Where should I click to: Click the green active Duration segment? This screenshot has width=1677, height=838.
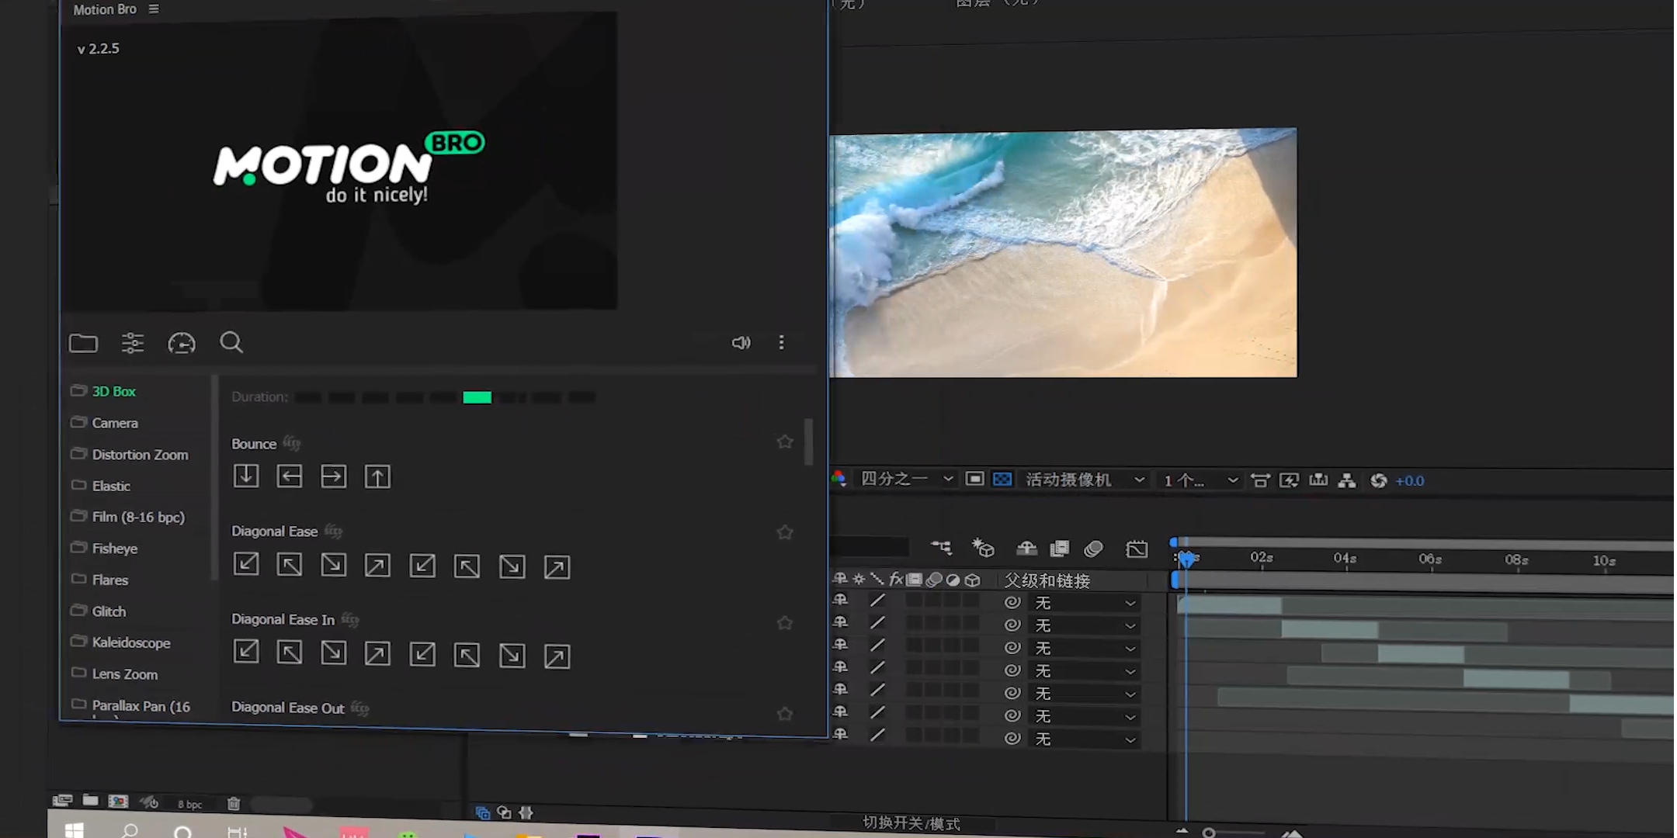coord(477,397)
